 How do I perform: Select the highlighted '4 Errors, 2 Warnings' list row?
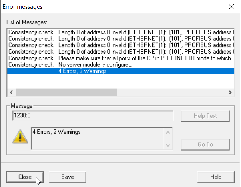click(120, 71)
